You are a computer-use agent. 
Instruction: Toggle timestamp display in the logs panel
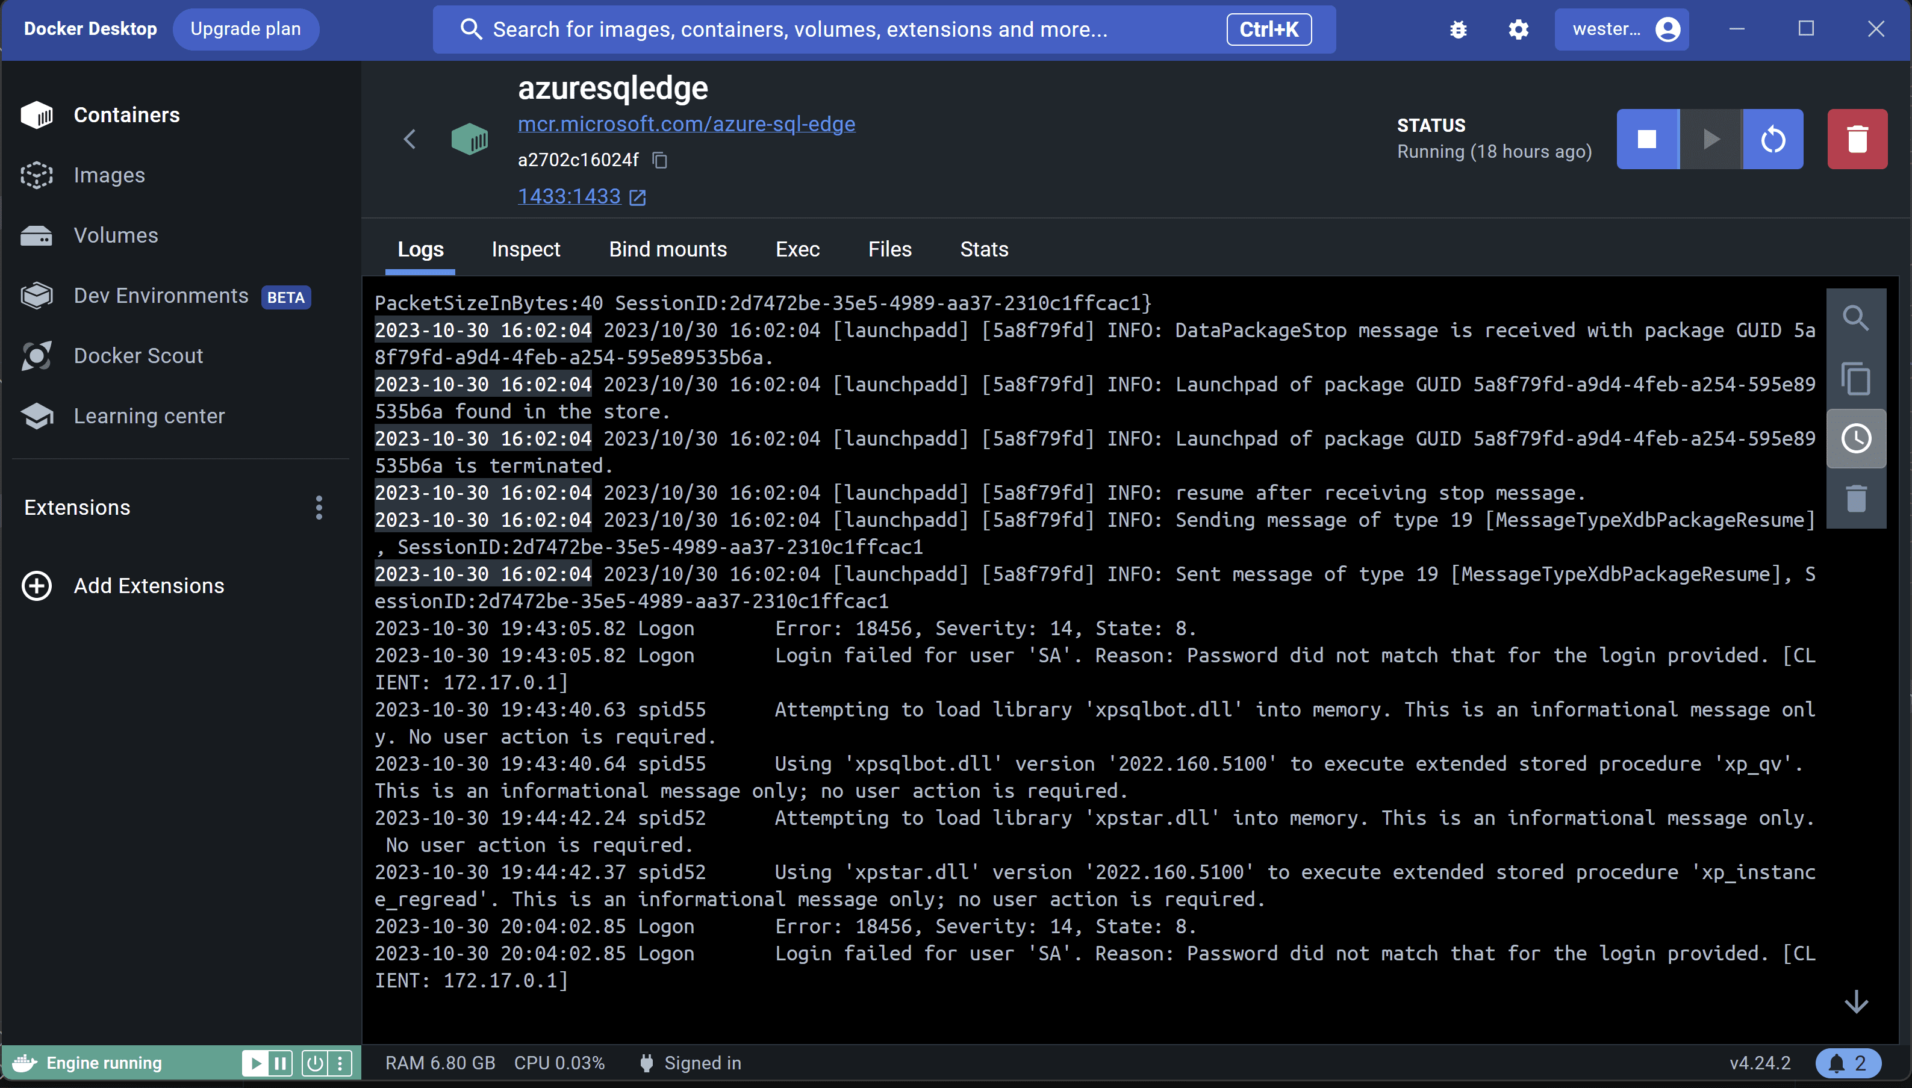coord(1857,439)
